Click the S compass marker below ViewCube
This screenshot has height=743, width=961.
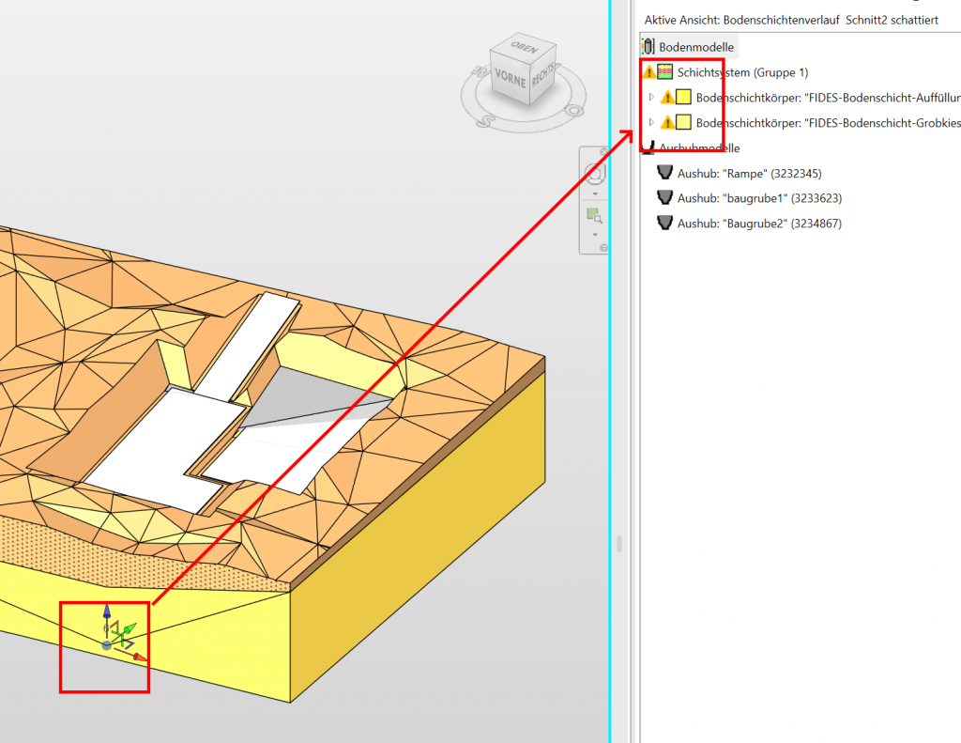[486, 121]
